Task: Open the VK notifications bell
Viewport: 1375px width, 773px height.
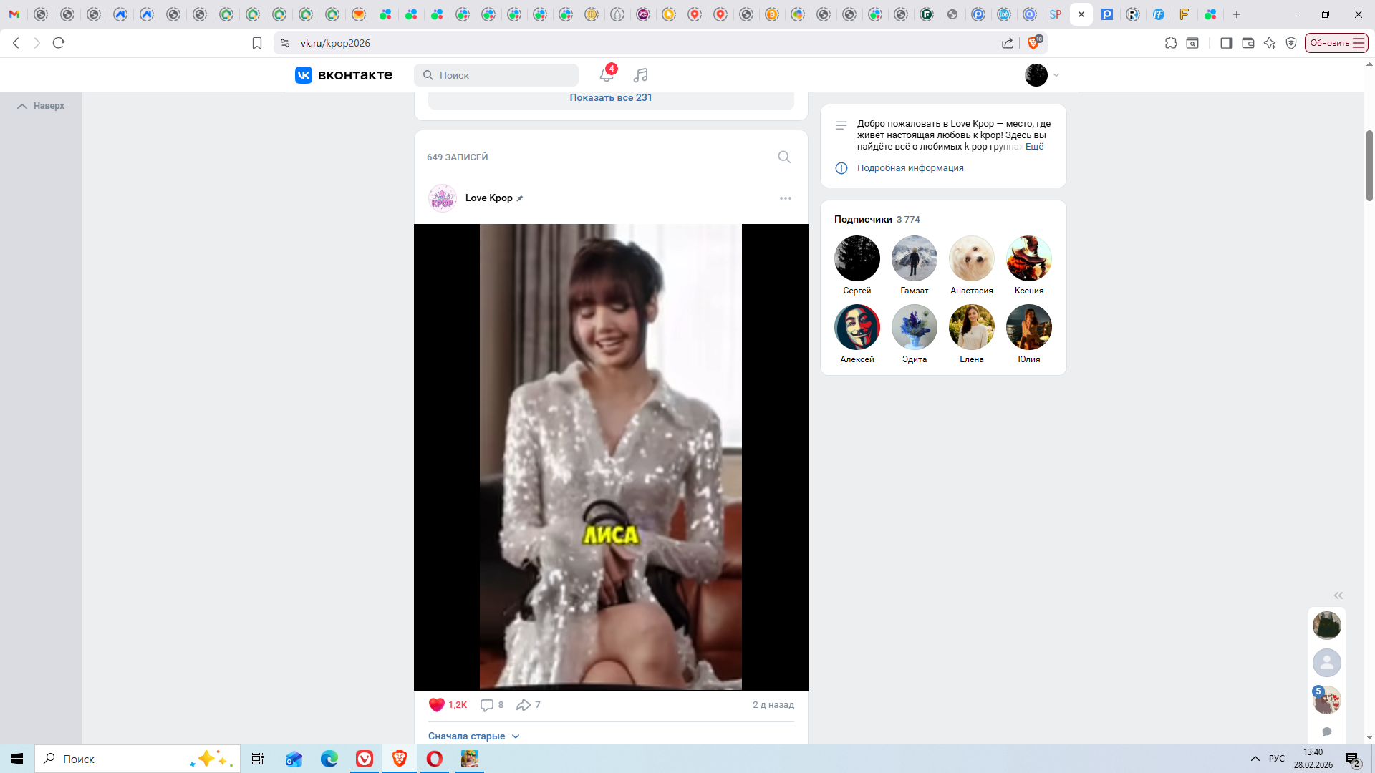Action: [x=606, y=75]
